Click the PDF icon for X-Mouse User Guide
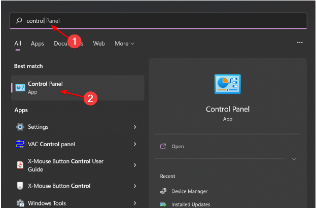The height and width of the screenshot is (208, 316). click(20, 165)
